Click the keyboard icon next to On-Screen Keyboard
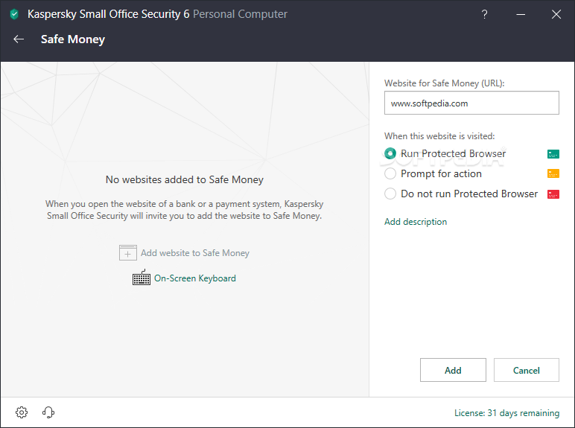 (x=142, y=278)
